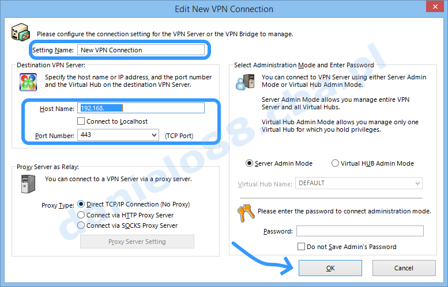448x287 pixels.
Task: Click the VPN server icon beside the instructions
Action: tap(21, 32)
